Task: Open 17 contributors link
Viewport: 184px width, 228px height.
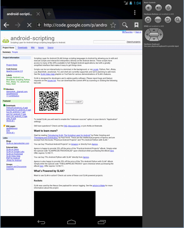Action: (x=13, y=96)
